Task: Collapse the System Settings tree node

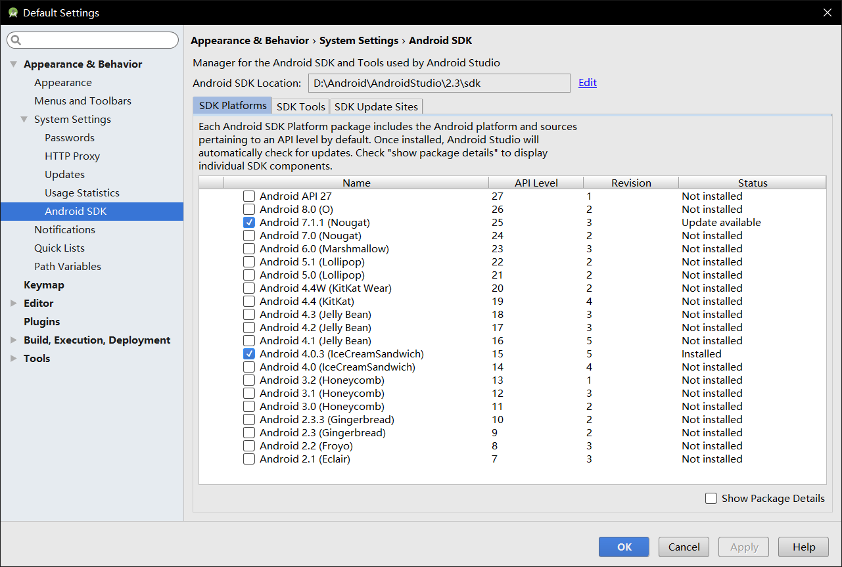Action: pos(24,120)
